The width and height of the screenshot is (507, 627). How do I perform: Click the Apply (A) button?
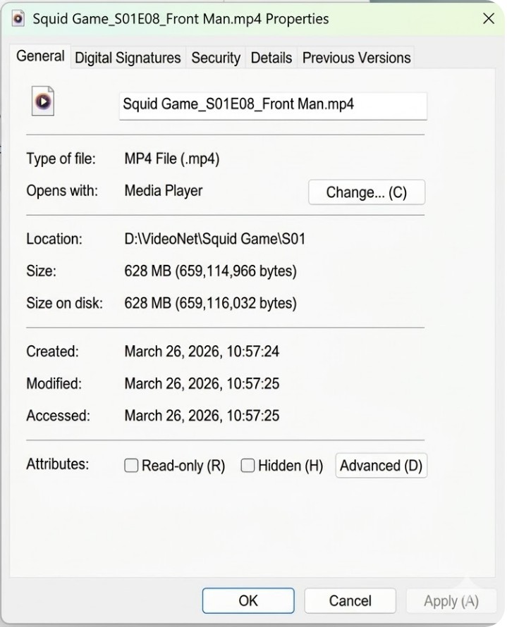[x=451, y=601]
